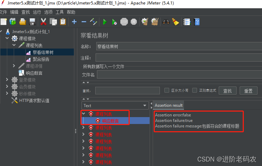
Task: Click the Search binoculars icon
Action: pos(166,22)
